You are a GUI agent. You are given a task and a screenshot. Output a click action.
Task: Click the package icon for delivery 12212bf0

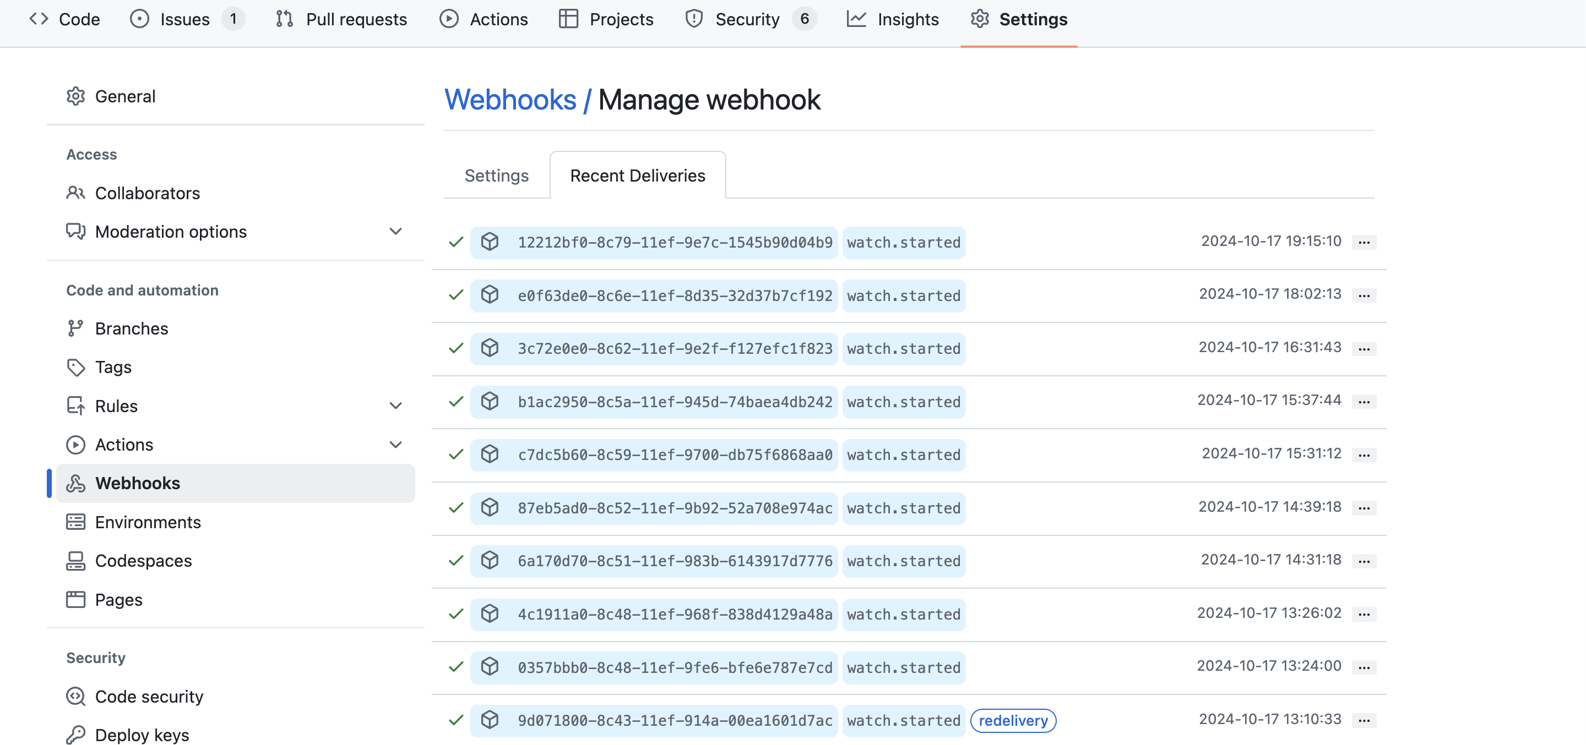click(x=490, y=242)
